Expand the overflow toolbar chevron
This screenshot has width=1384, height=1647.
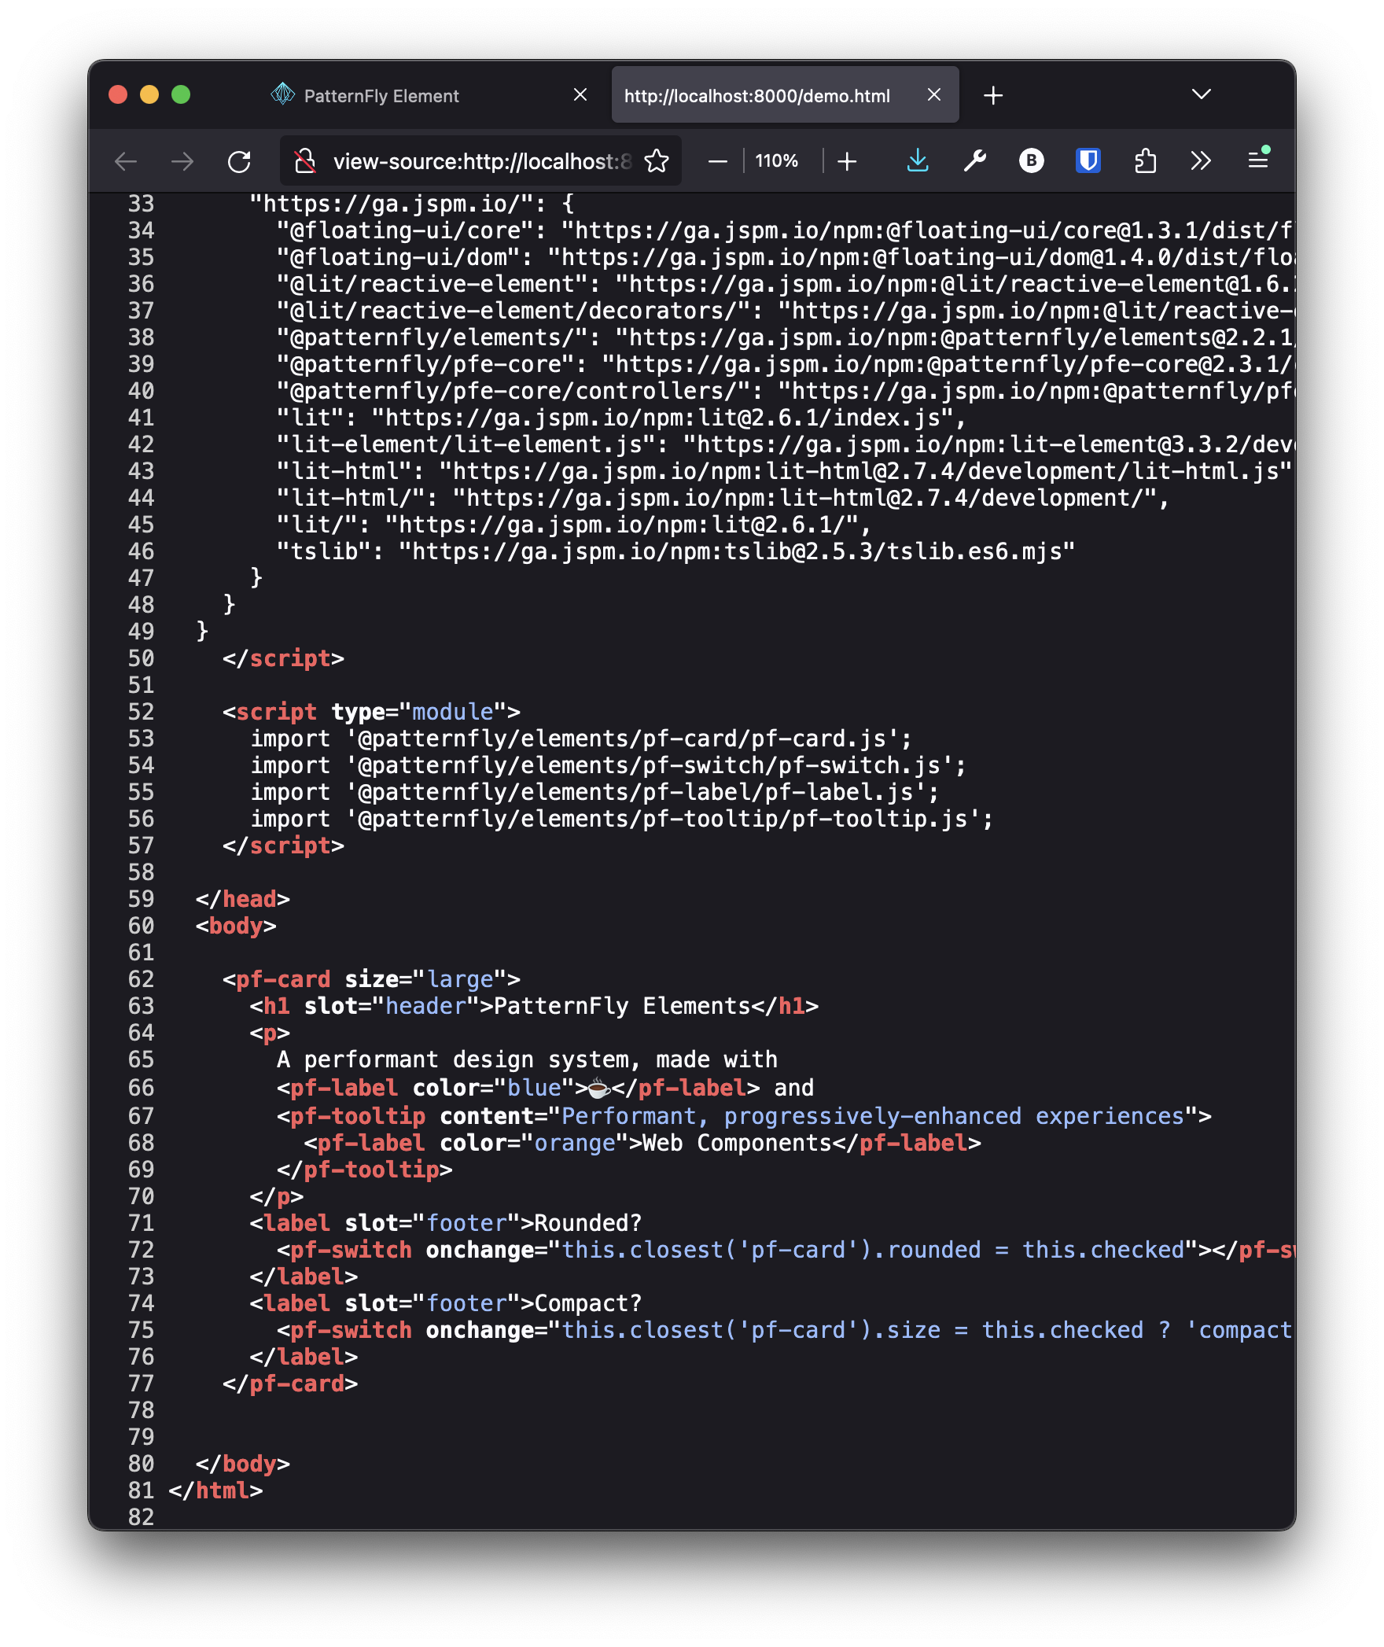(1199, 161)
